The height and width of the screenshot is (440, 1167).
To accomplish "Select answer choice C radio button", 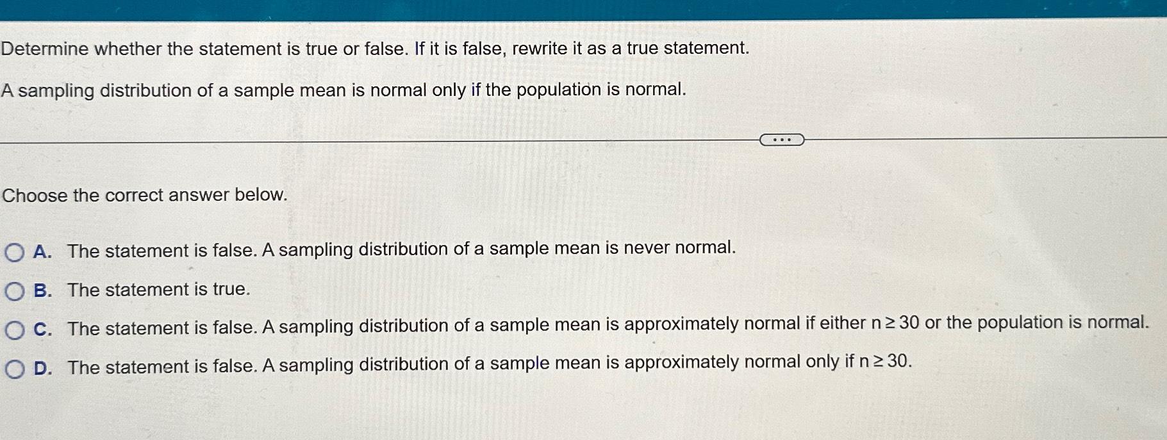I will point(13,330).
